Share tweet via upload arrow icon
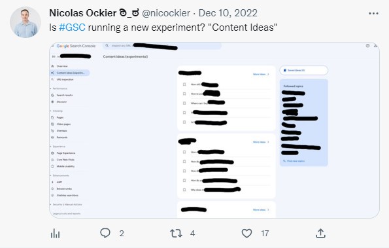 pos(320,234)
